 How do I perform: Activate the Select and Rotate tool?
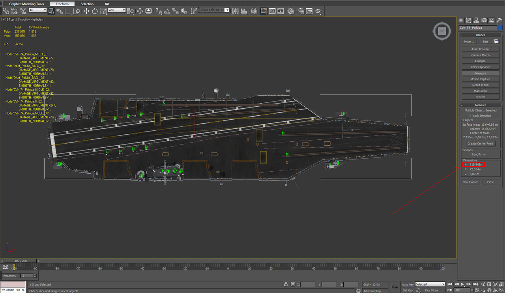coord(95,11)
